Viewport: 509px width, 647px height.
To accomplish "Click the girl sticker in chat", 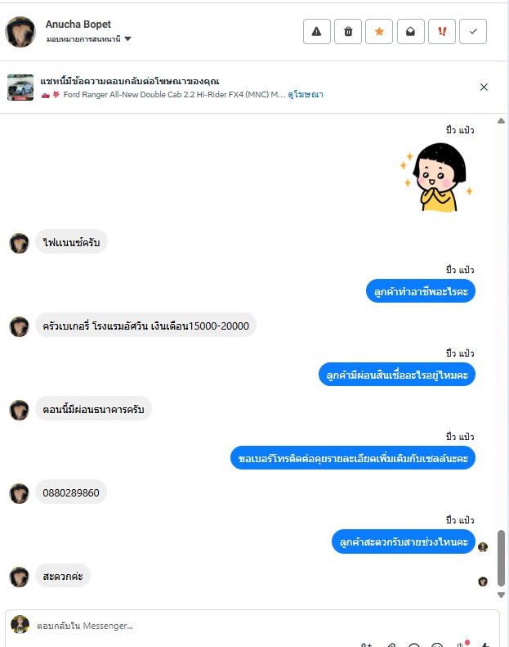I will click(x=437, y=177).
